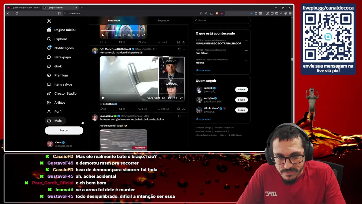This screenshot has width=362, height=204.
Task: Open more options on Leopoldina tweet
Action: click(184, 116)
